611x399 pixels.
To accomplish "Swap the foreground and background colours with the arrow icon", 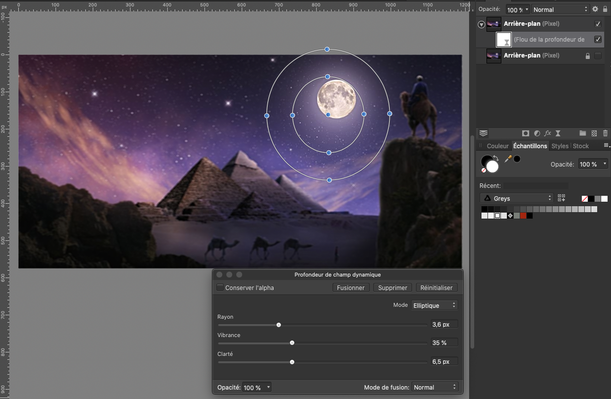I will (x=496, y=158).
